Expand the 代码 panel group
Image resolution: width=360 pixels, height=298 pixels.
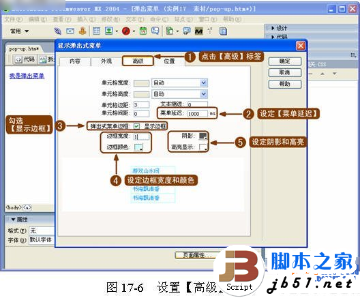[273, 37]
